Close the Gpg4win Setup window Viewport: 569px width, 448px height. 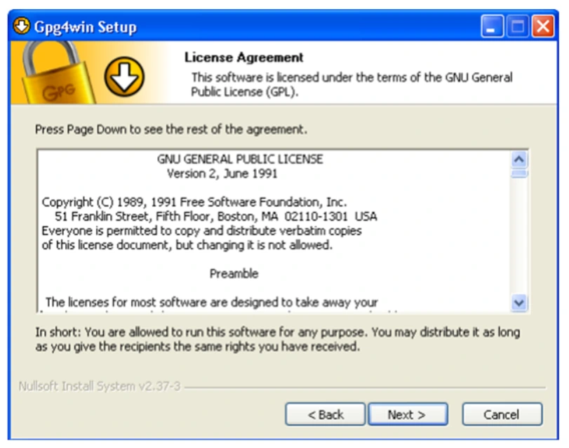pyautogui.click(x=543, y=26)
